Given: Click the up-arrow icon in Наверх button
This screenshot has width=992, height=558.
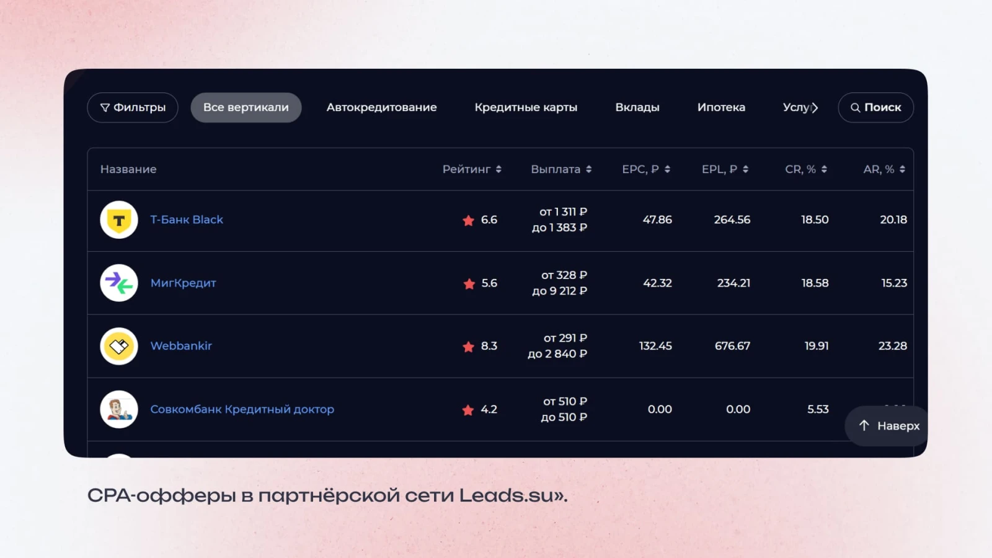Looking at the screenshot, I should [x=864, y=426].
